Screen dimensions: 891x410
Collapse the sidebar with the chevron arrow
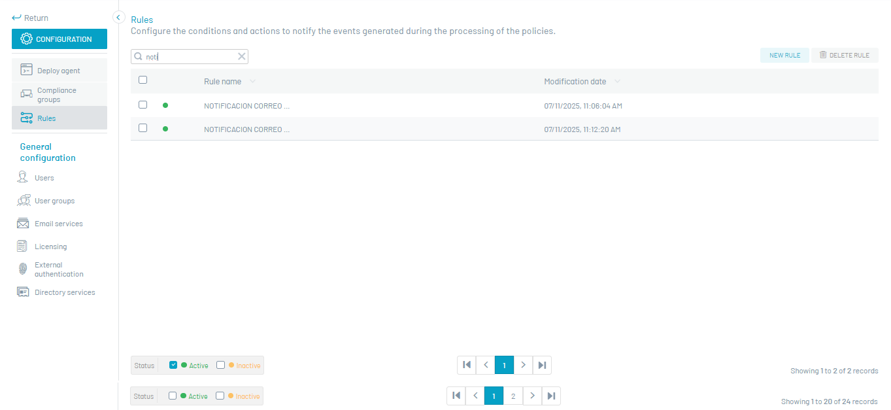point(119,18)
